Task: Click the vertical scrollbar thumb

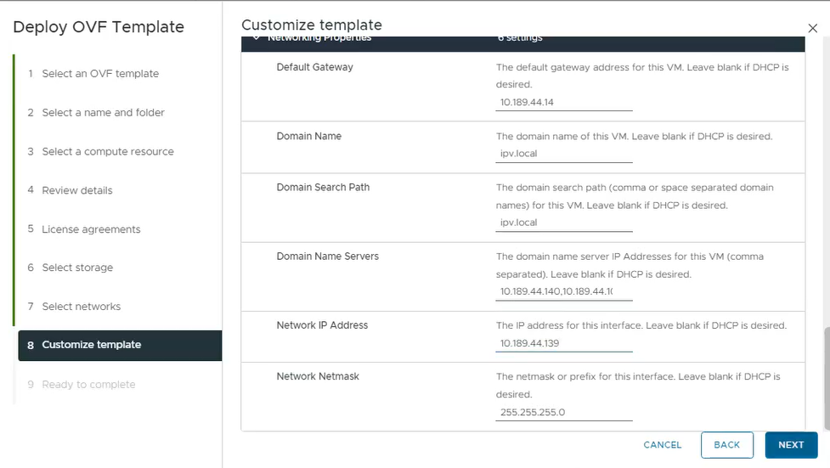Action: 827,378
